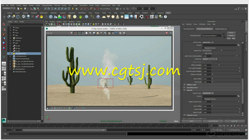This screenshot has width=249, height=140.
Task: Click the Maya home icon at bottom left
Action: coord(4,120)
